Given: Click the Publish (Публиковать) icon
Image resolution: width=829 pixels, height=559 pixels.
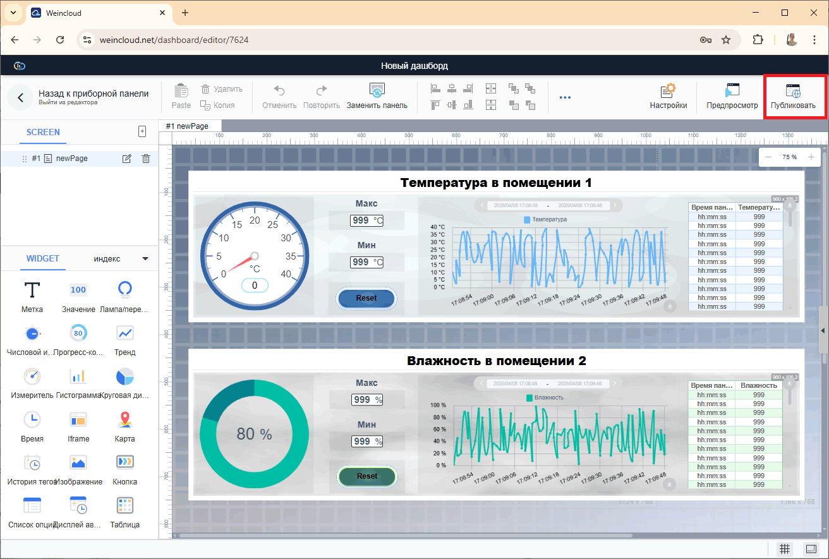Looking at the screenshot, I should point(792,90).
